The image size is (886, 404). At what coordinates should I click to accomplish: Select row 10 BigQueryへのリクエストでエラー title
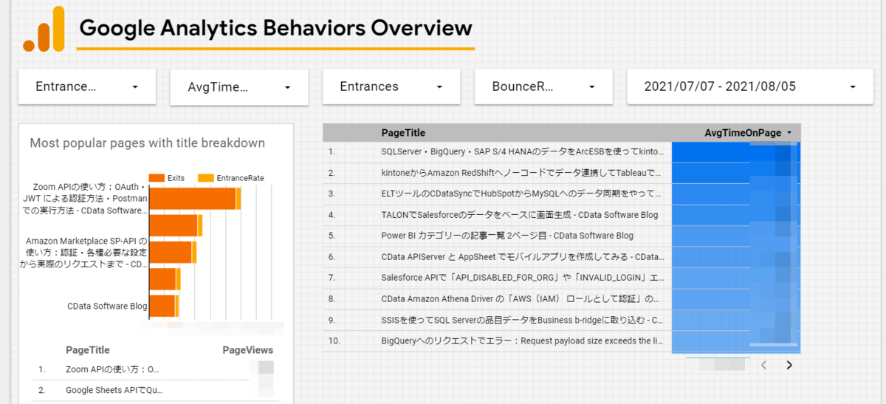pos(522,341)
